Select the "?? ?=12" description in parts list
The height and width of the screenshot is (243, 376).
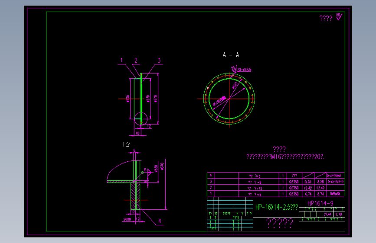[x=255, y=188]
